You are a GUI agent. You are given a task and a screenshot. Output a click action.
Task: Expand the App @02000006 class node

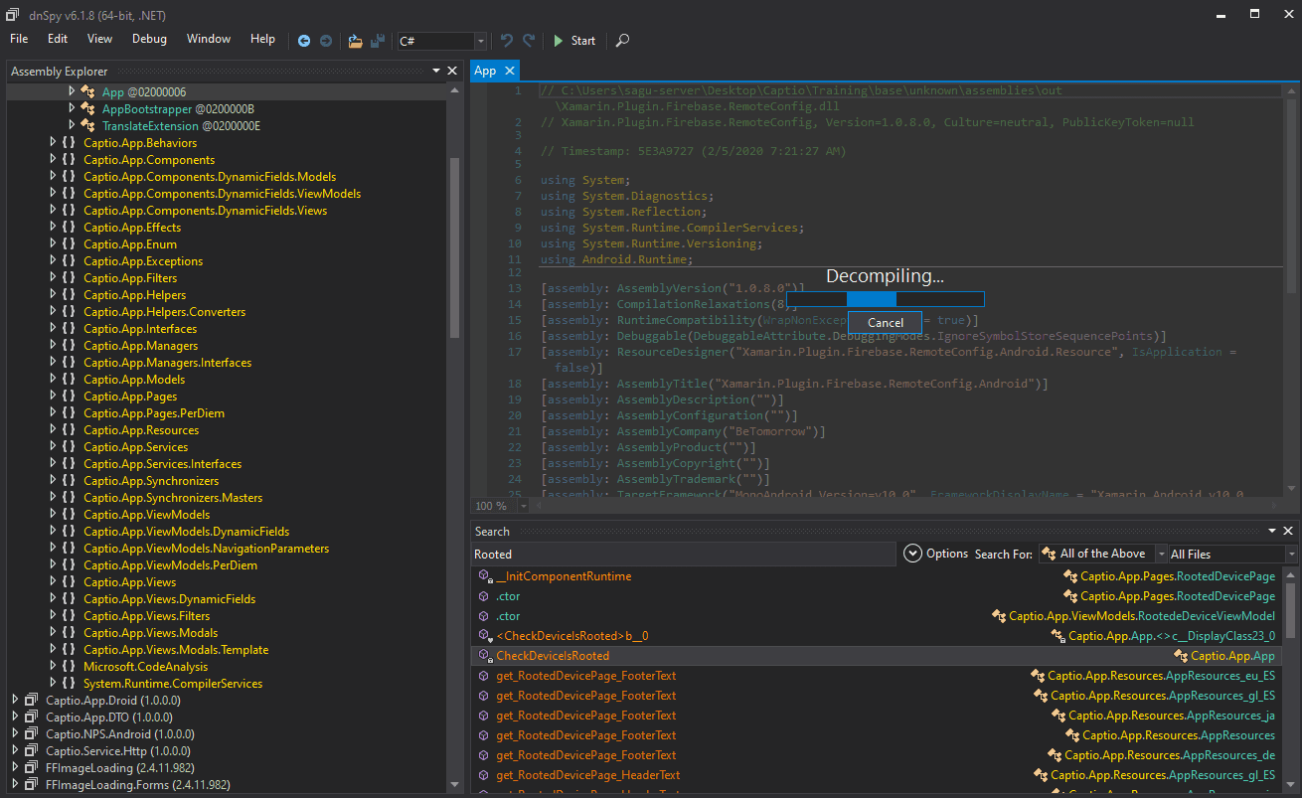click(72, 91)
